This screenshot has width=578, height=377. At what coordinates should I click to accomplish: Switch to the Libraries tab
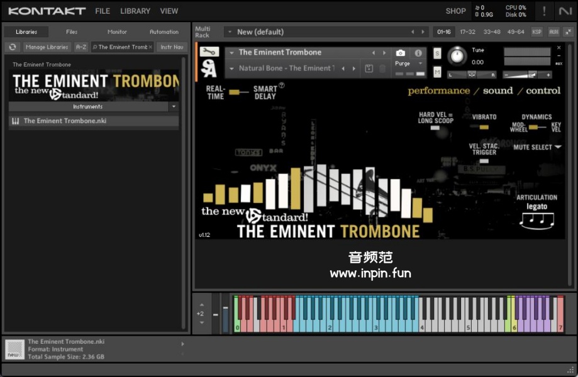coord(26,32)
